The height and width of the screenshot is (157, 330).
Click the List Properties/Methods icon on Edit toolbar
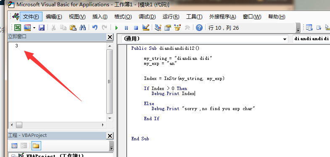309,28
